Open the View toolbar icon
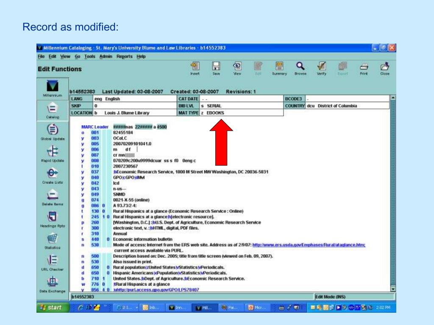 point(237,68)
